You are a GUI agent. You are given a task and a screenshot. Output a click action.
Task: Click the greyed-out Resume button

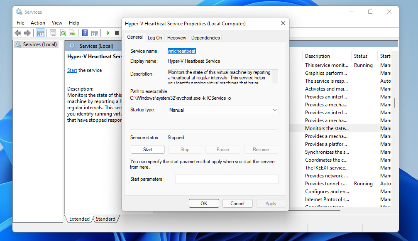pyautogui.click(x=260, y=150)
